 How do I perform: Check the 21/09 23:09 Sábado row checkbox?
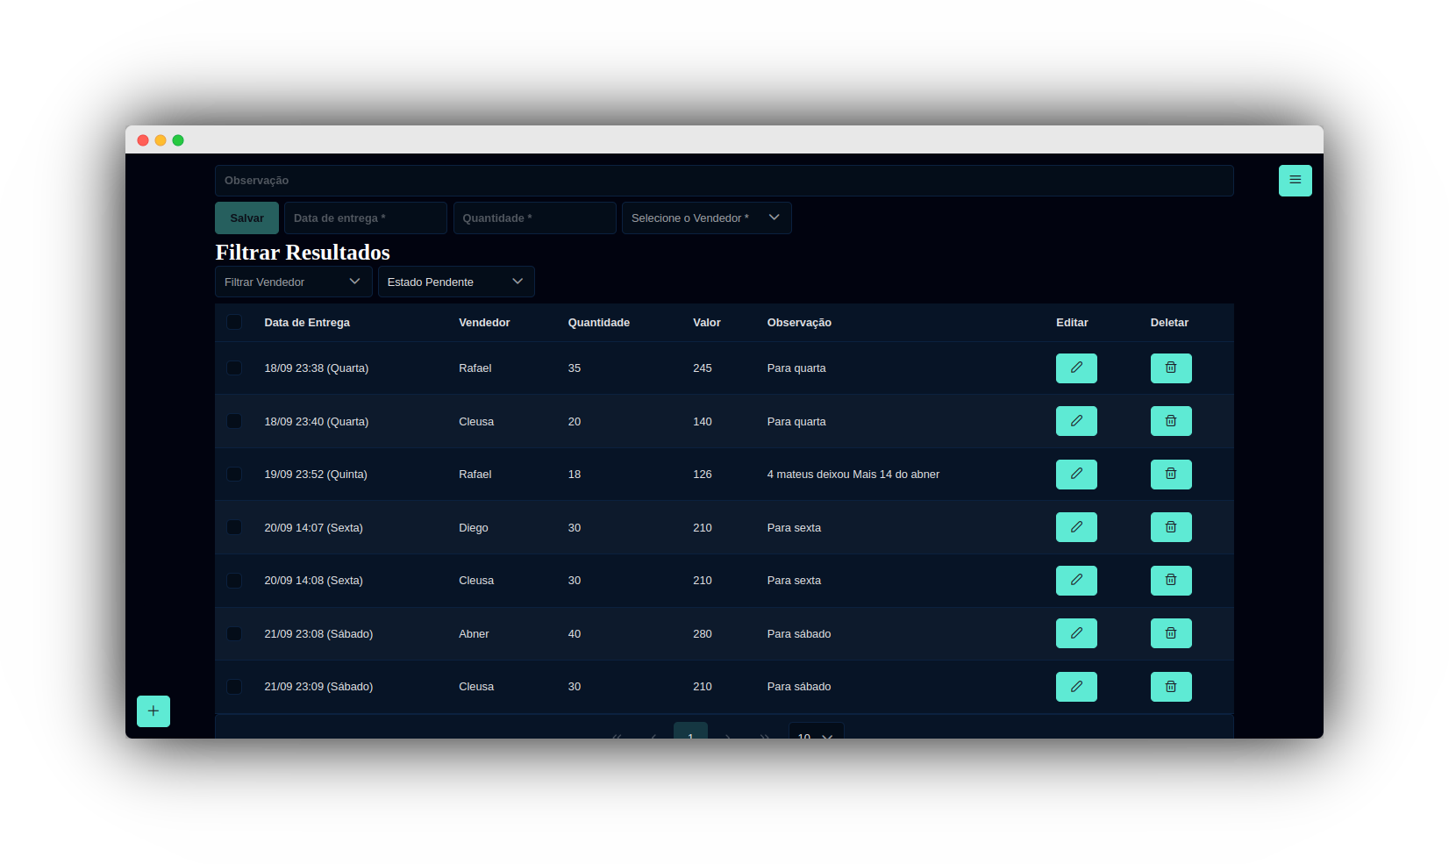[234, 687]
